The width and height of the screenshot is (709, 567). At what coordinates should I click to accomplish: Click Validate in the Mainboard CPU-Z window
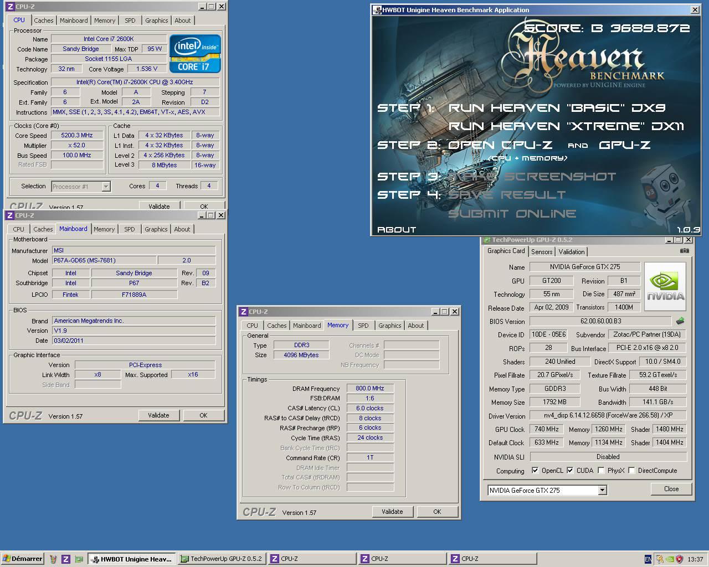(x=158, y=415)
